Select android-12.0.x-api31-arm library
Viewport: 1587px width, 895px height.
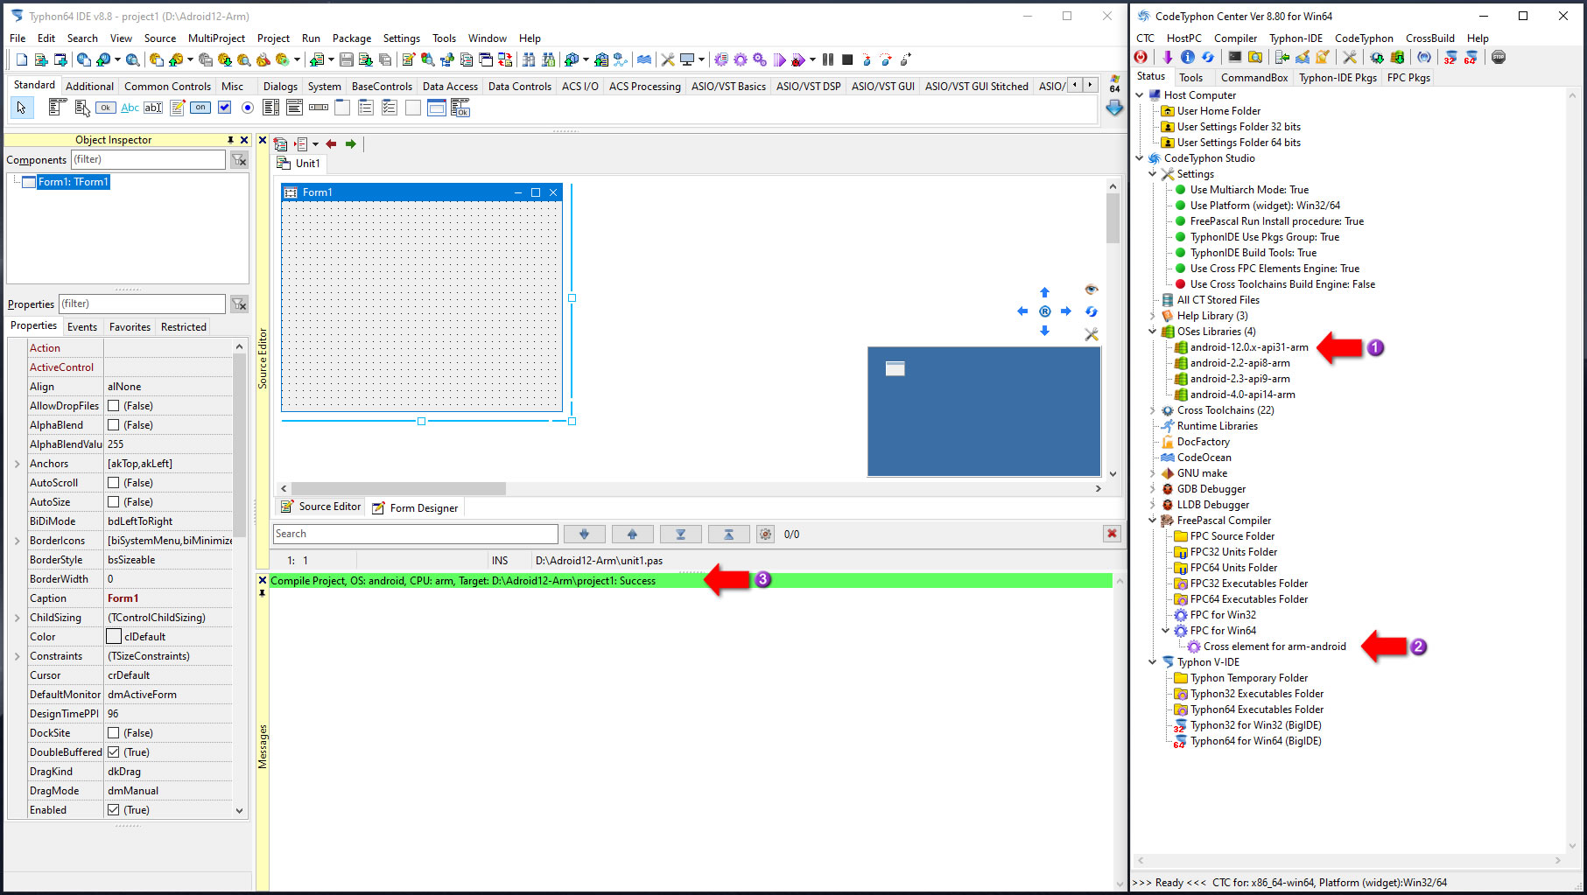pos(1248,347)
